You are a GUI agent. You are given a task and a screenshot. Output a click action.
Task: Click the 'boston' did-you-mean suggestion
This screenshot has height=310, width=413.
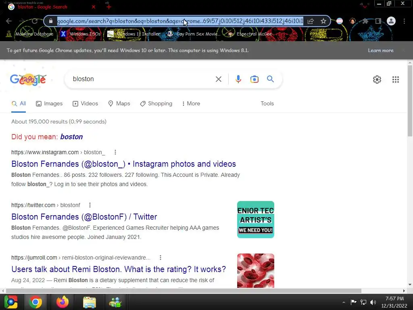pyautogui.click(x=71, y=136)
